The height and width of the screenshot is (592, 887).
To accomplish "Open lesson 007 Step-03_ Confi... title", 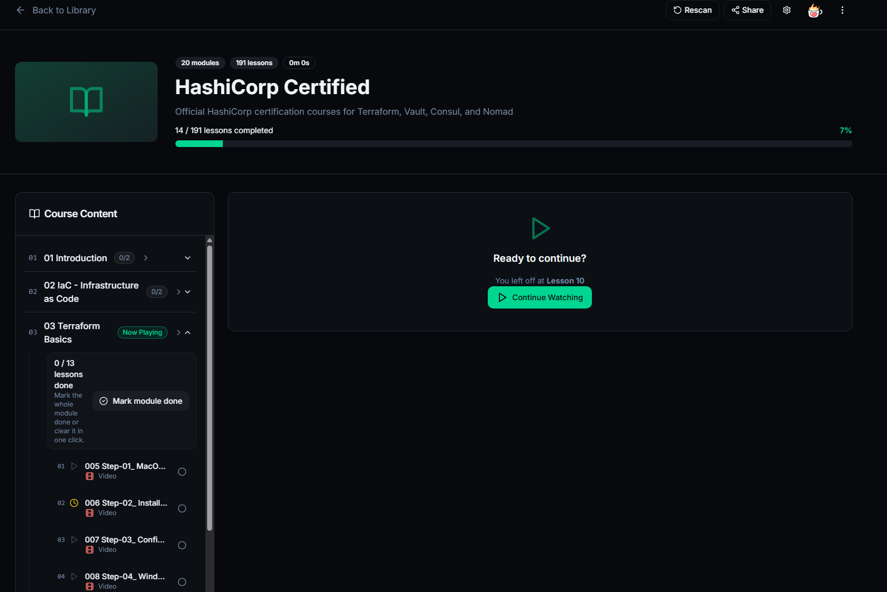I will 125,540.
